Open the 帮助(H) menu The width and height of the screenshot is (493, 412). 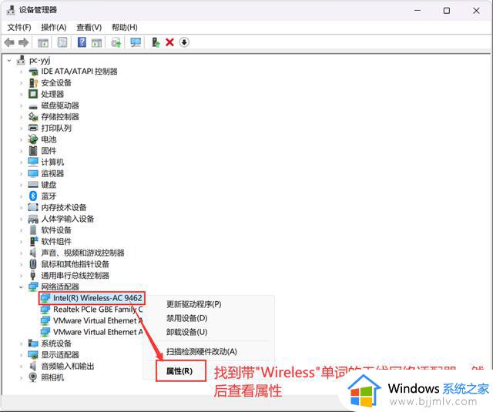point(125,28)
